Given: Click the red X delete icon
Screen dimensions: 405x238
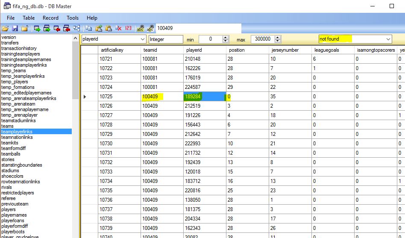Looking at the screenshot, I should click(x=118, y=29).
